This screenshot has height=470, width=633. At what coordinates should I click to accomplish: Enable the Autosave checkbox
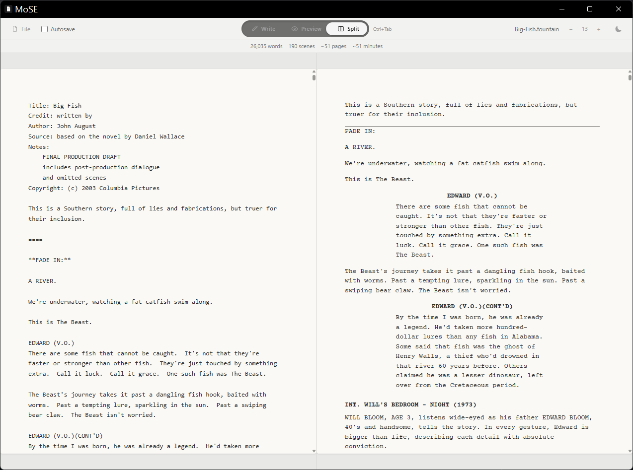pos(44,29)
